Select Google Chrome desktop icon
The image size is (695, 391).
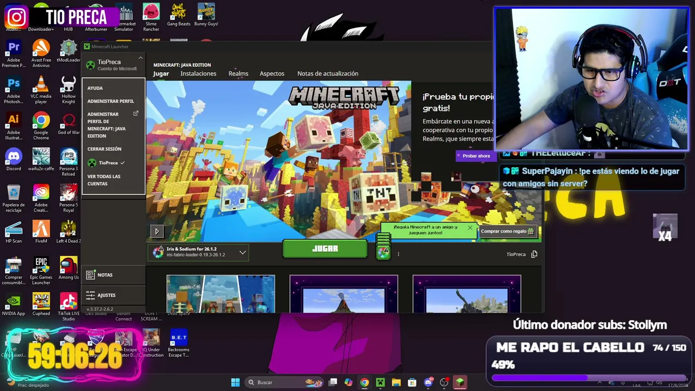[x=41, y=126]
